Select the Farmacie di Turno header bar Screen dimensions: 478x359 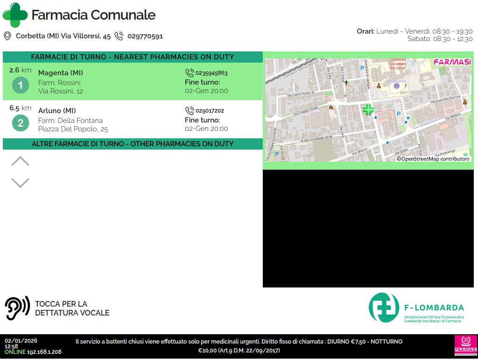133,57
